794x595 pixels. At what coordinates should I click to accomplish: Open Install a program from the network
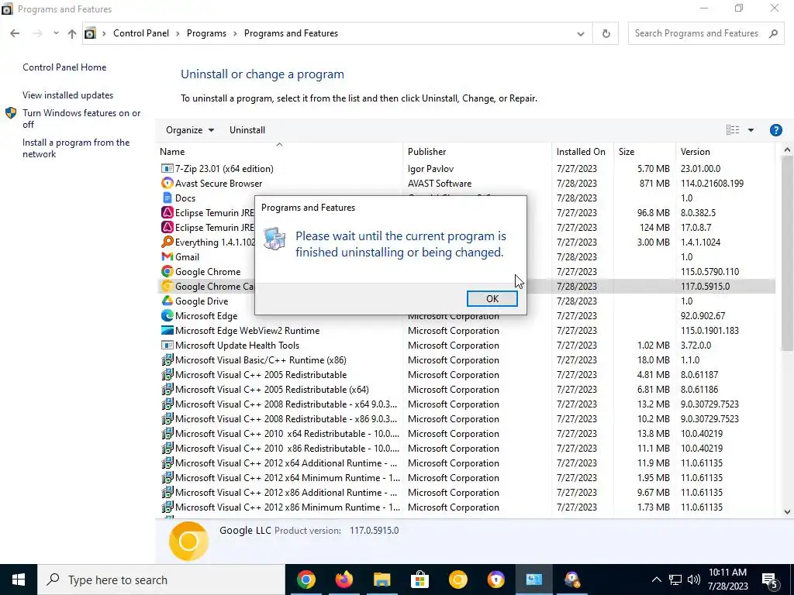click(x=76, y=148)
